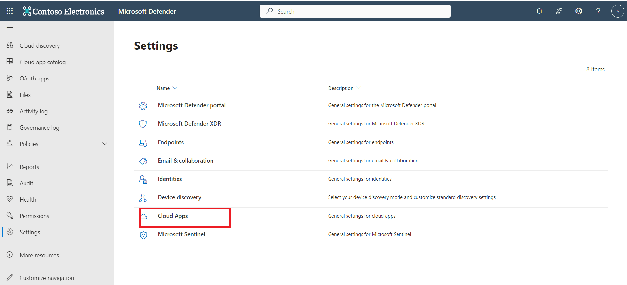The image size is (627, 285).
Task: Click the settings gear icon in header
Action: [x=579, y=11]
